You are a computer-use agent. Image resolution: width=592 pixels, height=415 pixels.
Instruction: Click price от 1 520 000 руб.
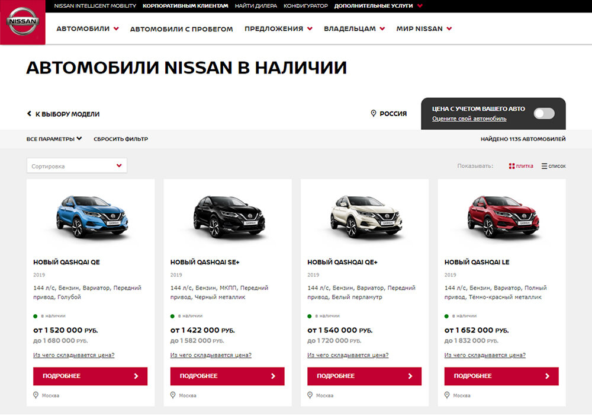65,330
